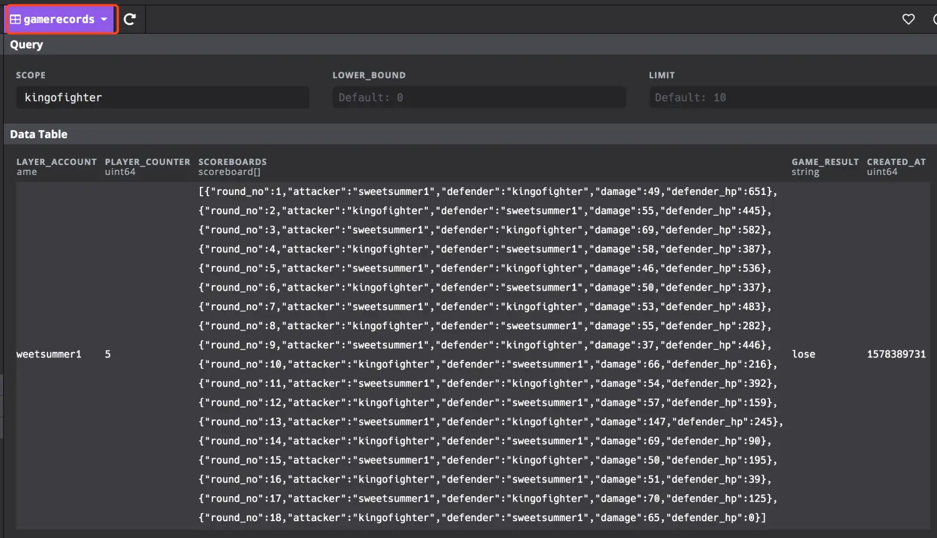Select the 'lose' game result cell
This screenshot has height=538, width=937.
tap(803, 354)
